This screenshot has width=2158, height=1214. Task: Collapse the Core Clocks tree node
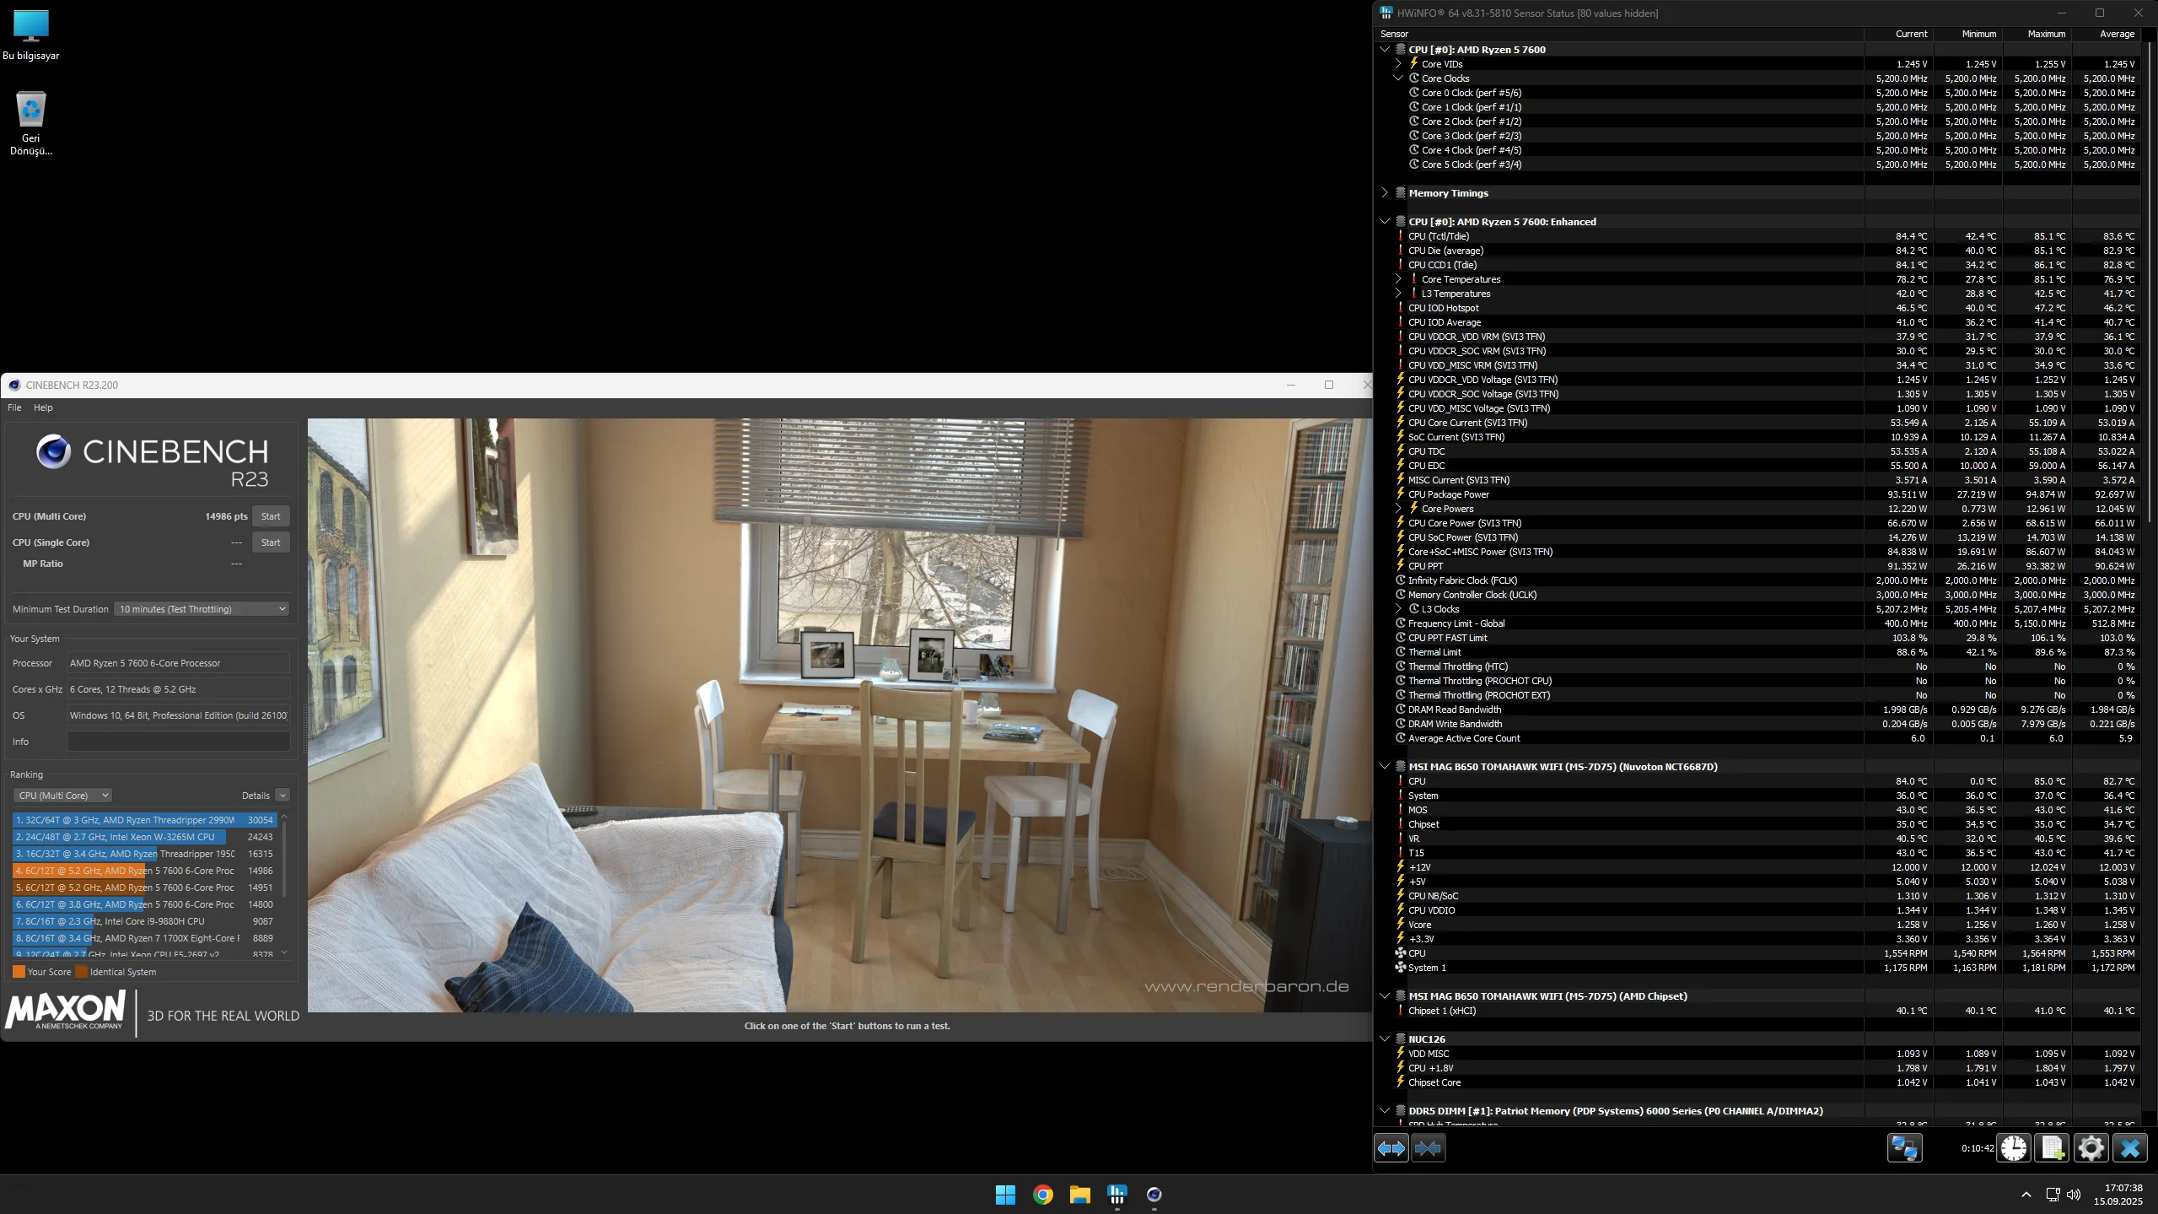[1397, 78]
